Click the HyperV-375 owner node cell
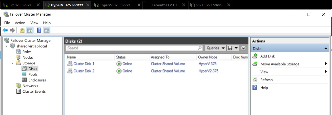 pos(207,64)
